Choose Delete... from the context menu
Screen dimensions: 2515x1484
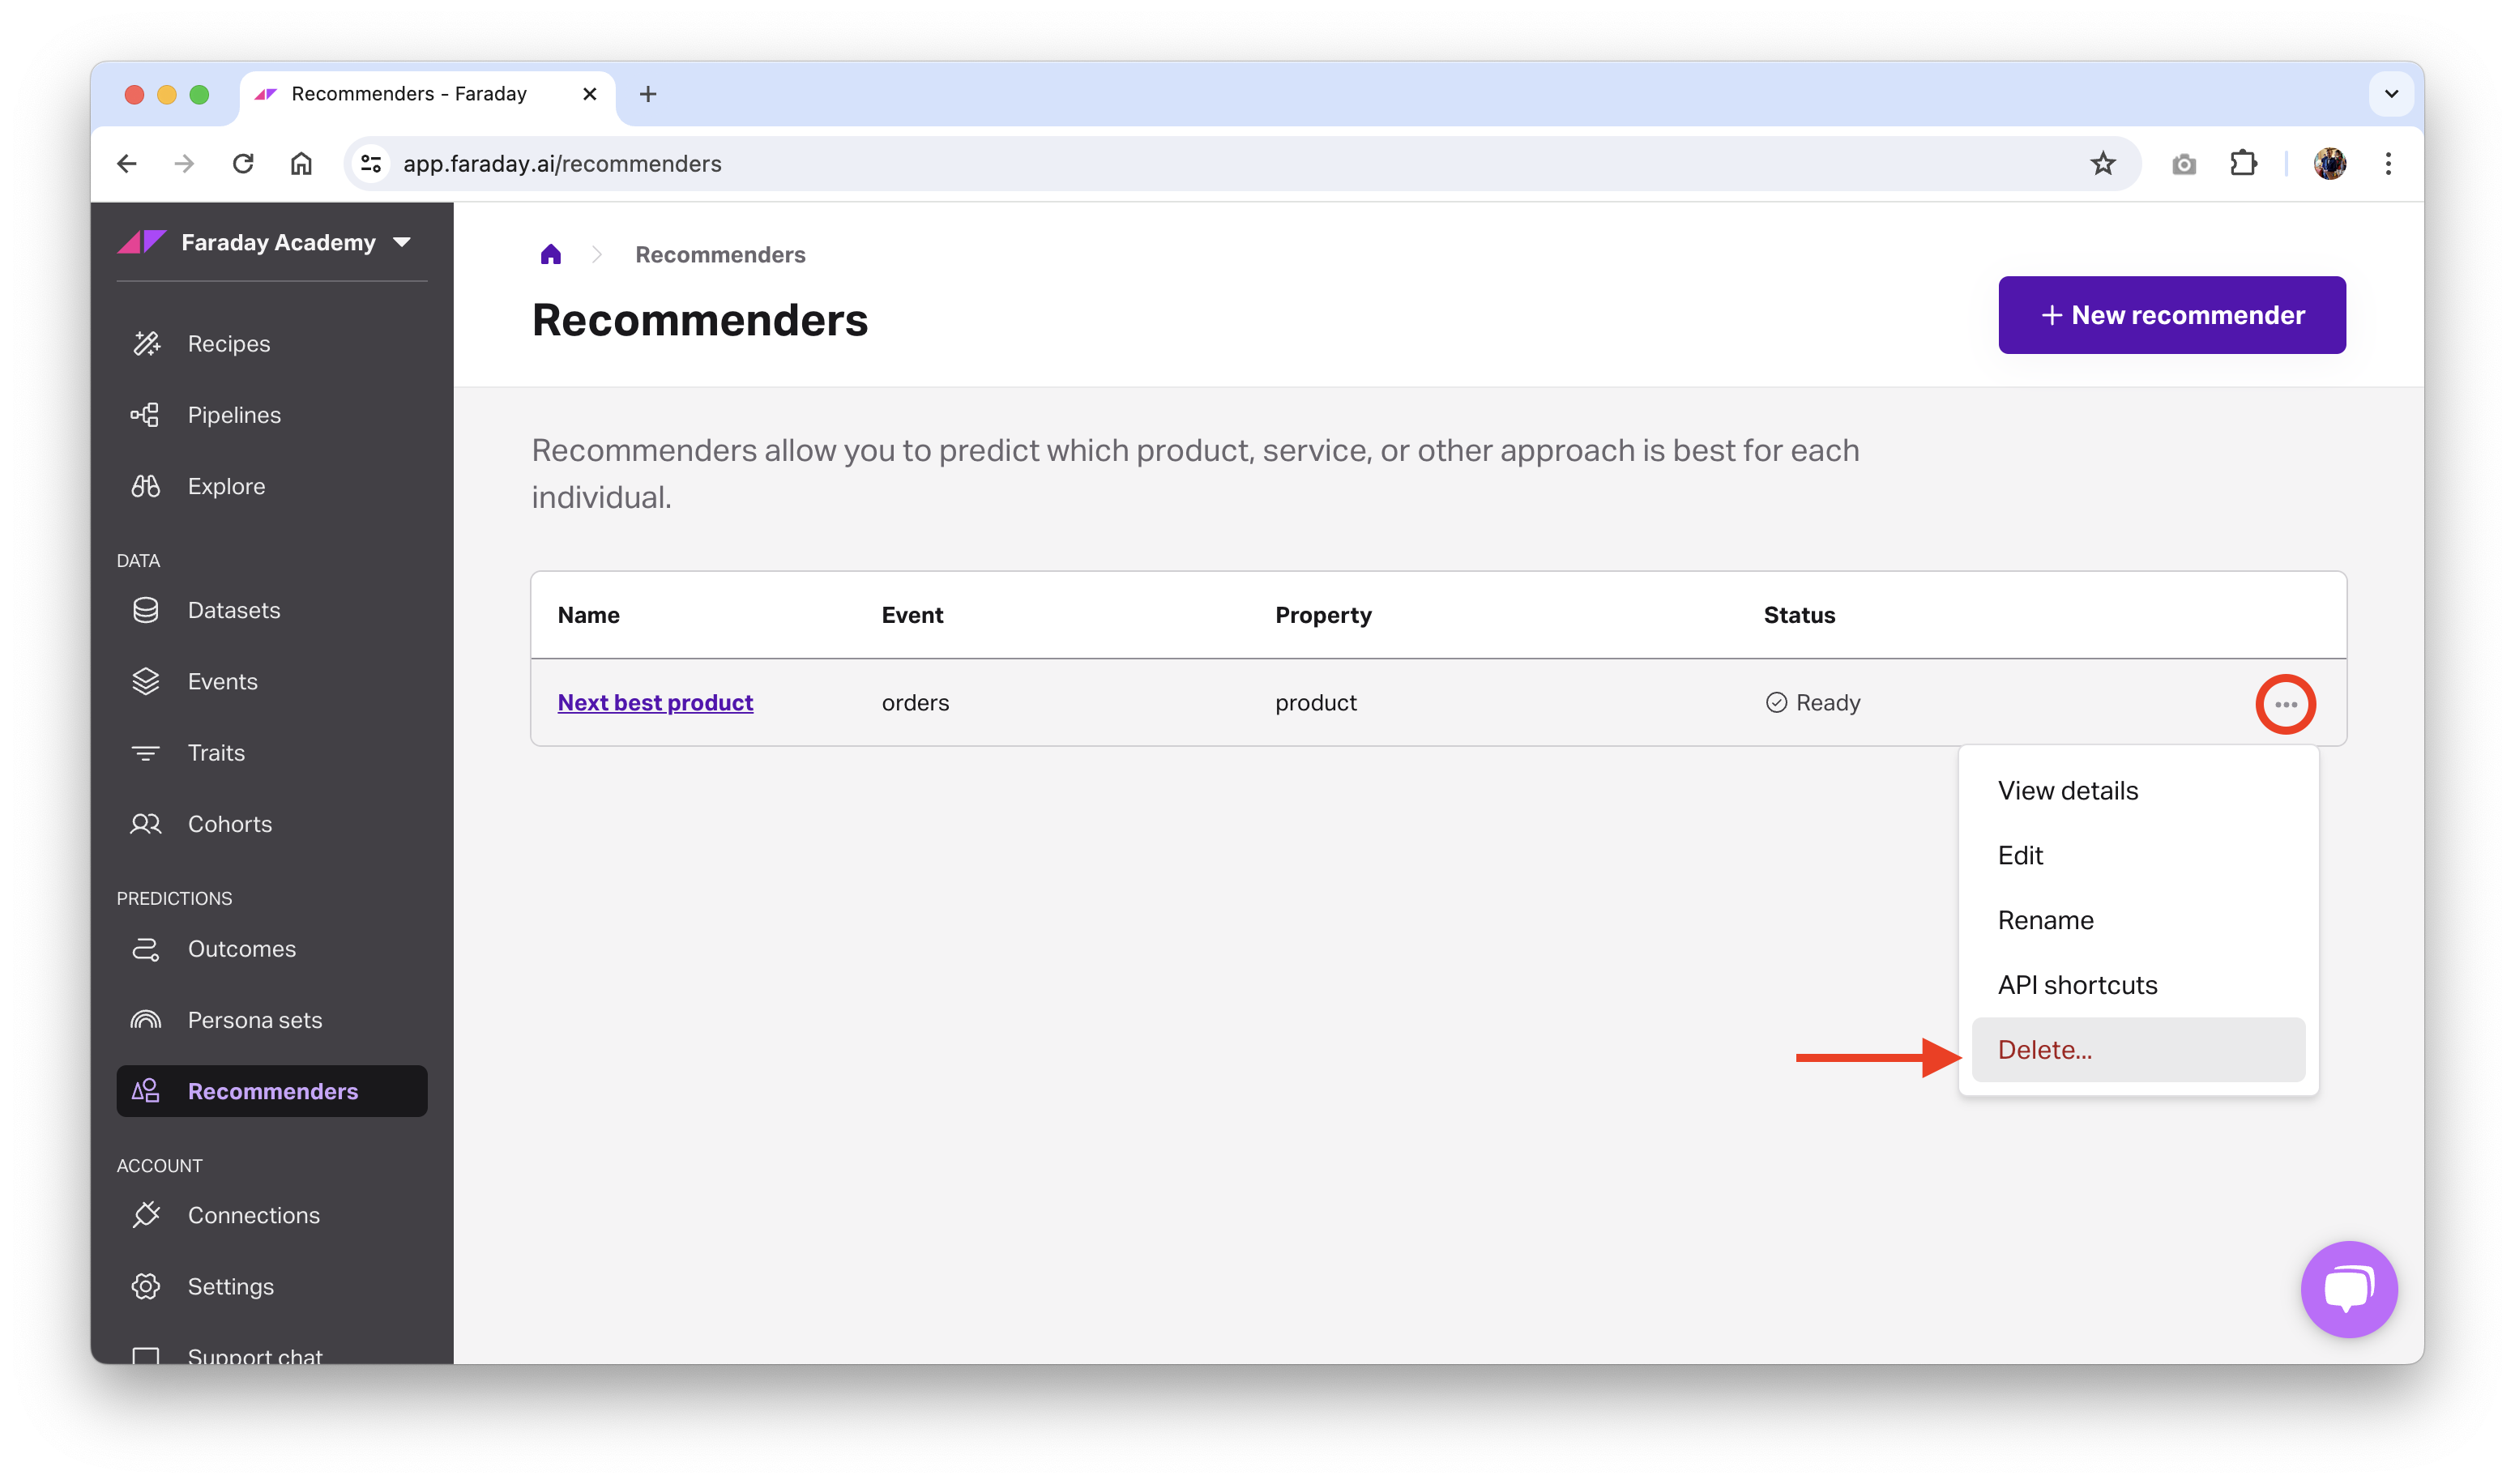[x=2044, y=1050]
